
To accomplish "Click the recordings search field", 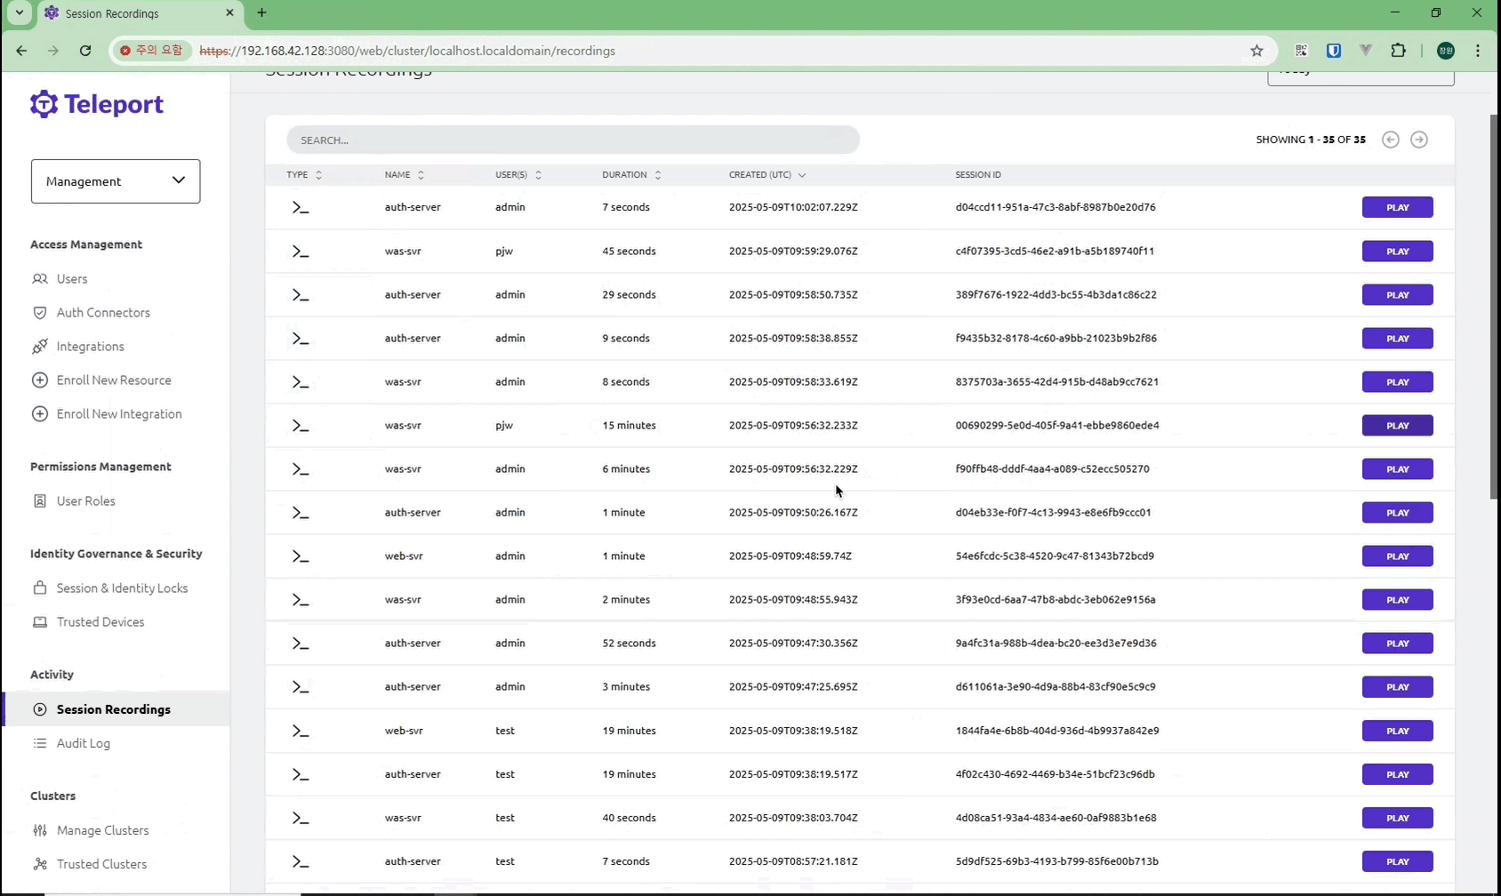I will tap(573, 140).
